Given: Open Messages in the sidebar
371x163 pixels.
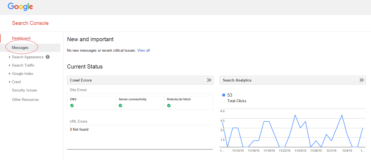Looking at the screenshot, I should point(30,48).
